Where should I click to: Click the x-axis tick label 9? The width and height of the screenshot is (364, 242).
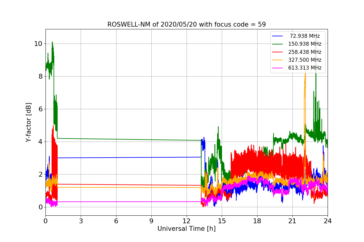151,221
